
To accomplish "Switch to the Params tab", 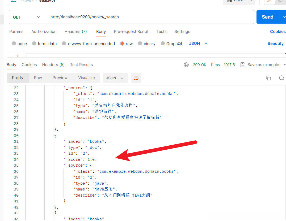I will 16,32.
